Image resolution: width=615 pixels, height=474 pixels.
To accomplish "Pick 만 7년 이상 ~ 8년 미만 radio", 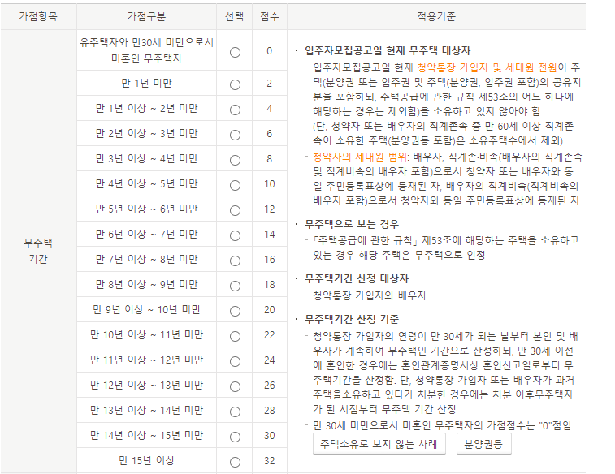I will pos(235,260).
